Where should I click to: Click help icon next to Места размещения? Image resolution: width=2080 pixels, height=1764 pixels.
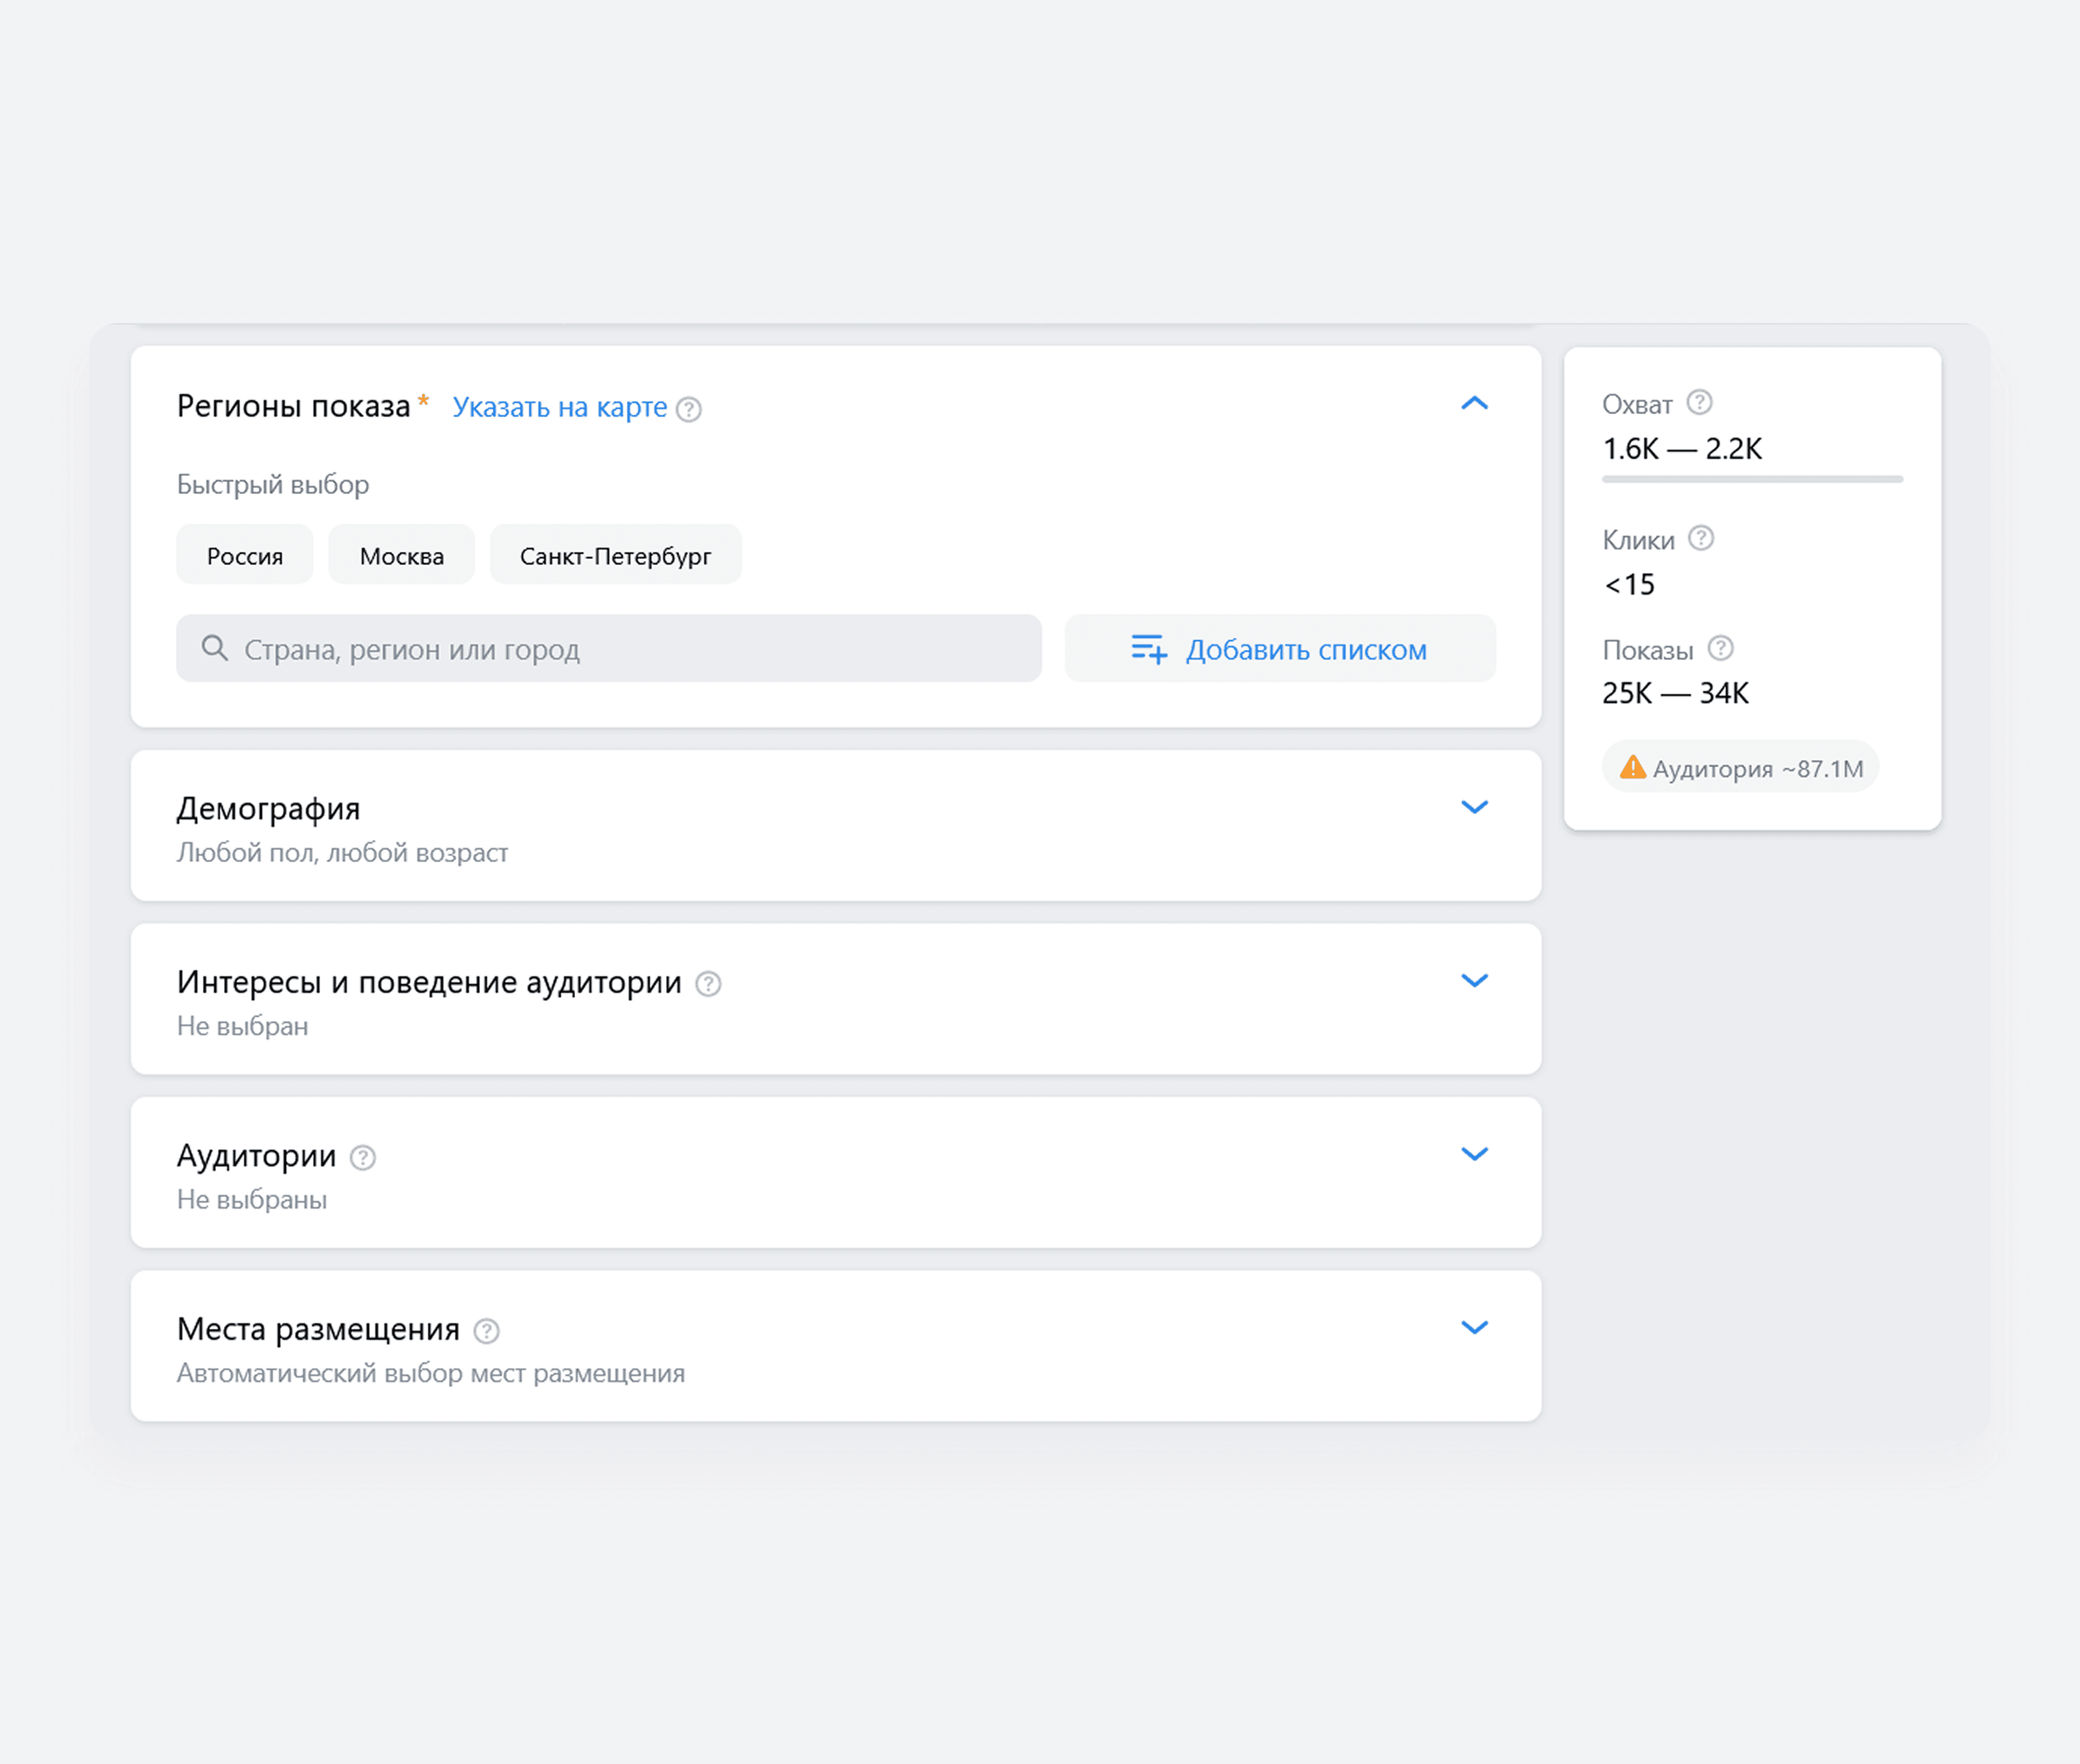coord(486,1331)
